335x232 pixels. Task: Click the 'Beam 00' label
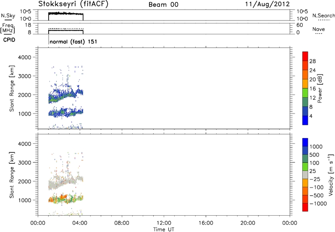[x=163, y=5]
